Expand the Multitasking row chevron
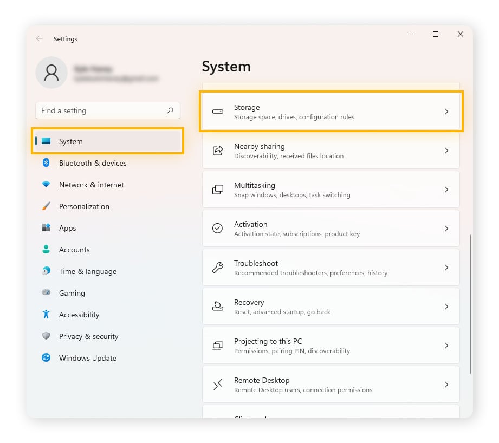The width and height of the screenshot is (499, 443). click(x=446, y=189)
